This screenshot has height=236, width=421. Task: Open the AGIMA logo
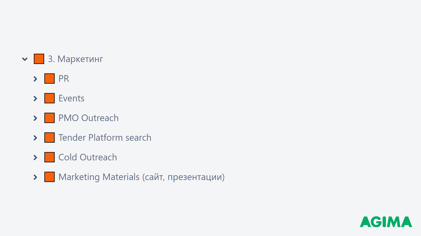pyautogui.click(x=386, y=222)
